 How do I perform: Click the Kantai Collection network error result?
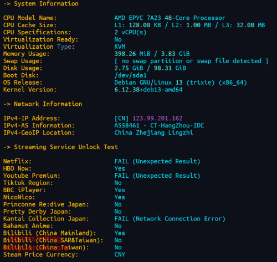(170, 219)
